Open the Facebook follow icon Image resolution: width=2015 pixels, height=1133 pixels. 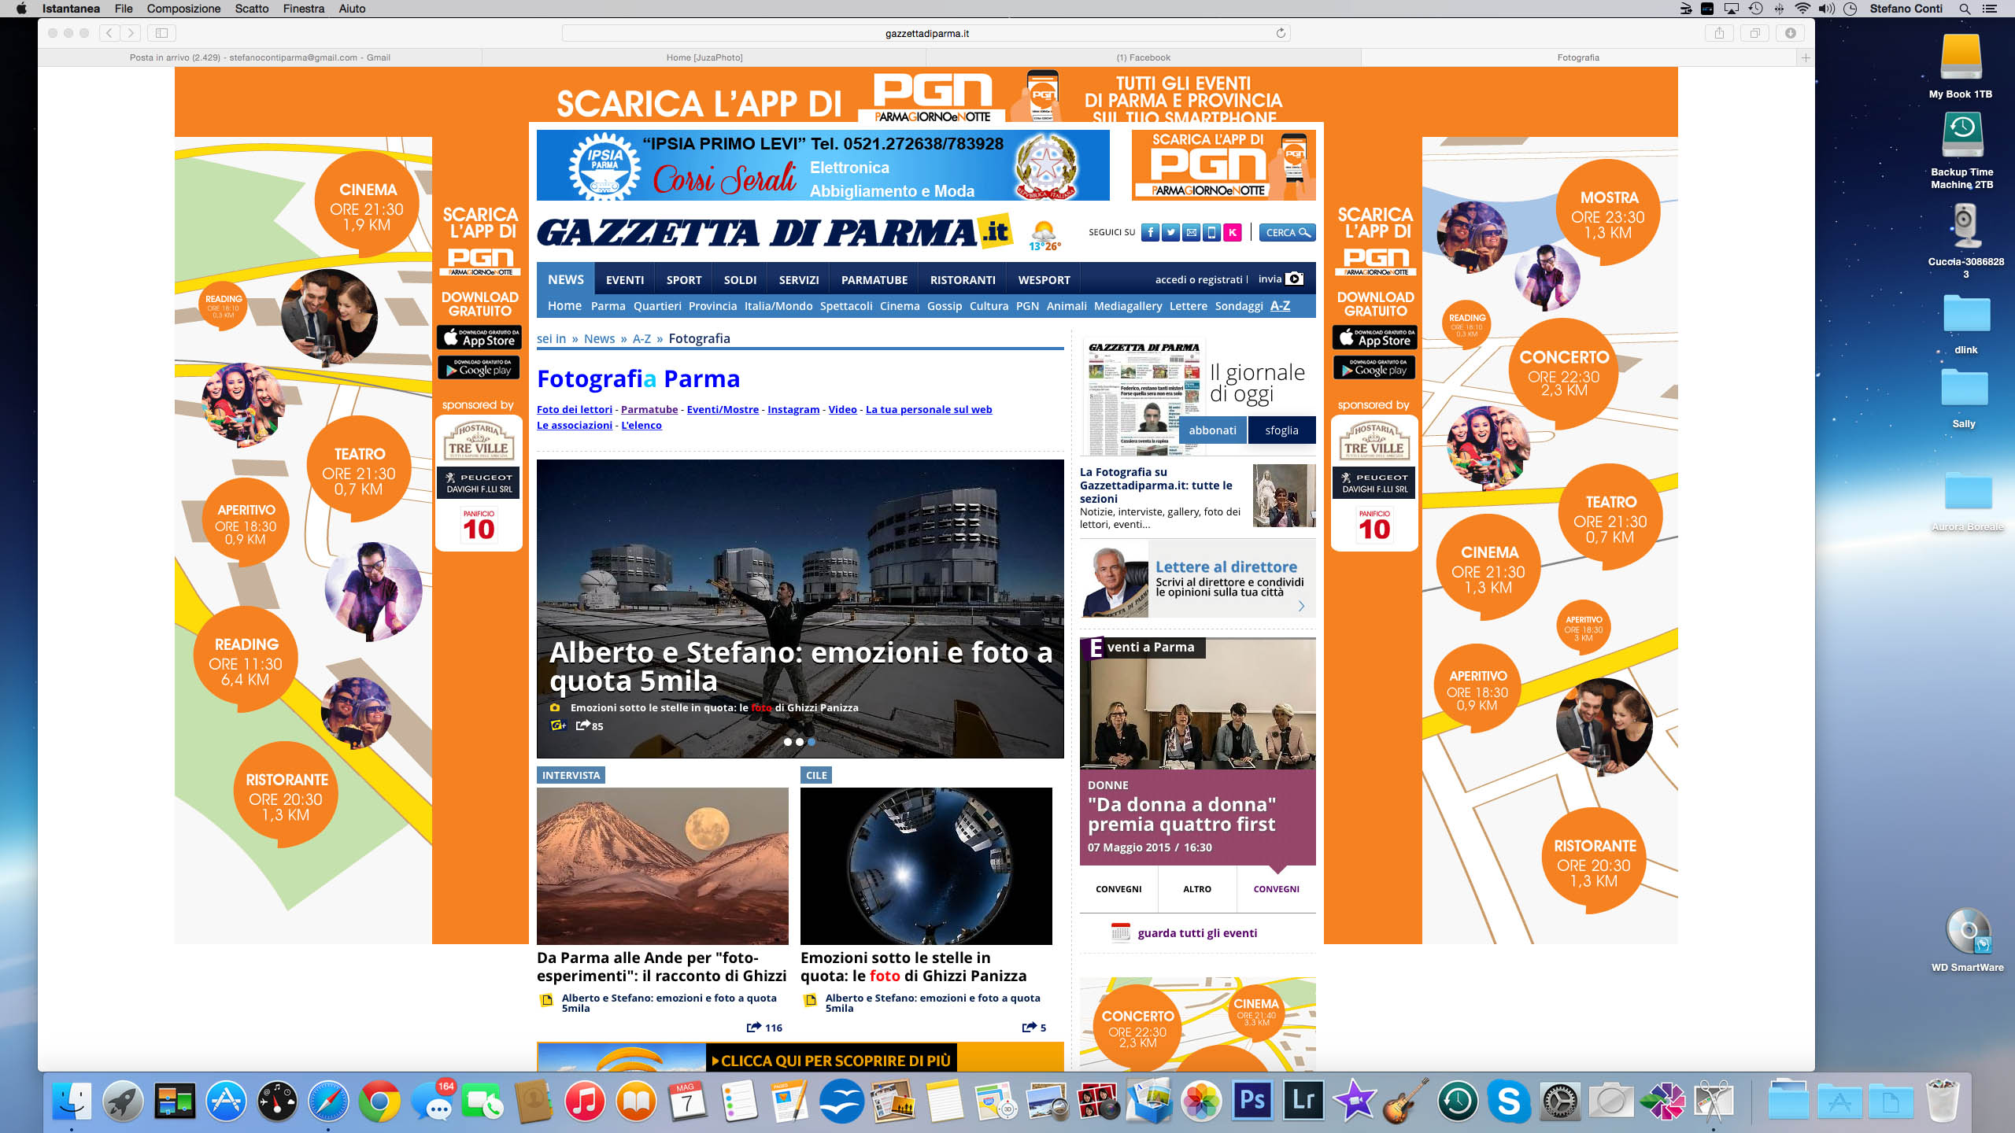[1150, 232]
